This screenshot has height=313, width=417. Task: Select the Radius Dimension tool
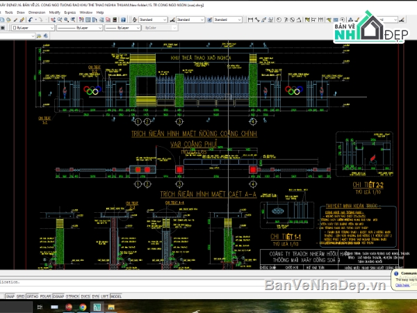(279, 19)
